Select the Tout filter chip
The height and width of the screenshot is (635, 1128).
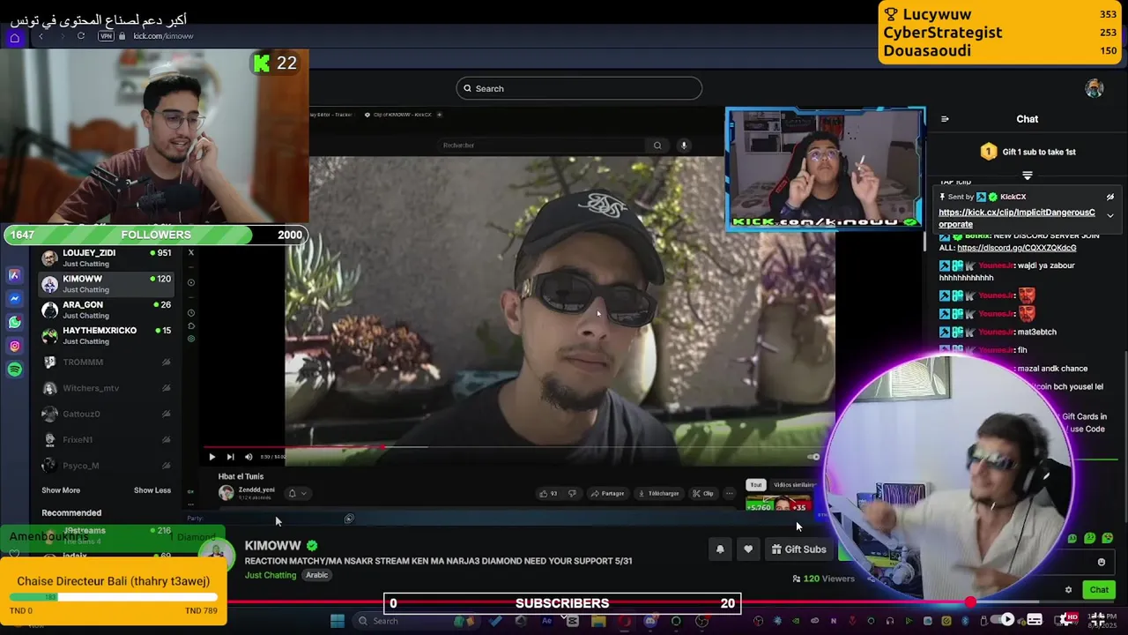755,485
